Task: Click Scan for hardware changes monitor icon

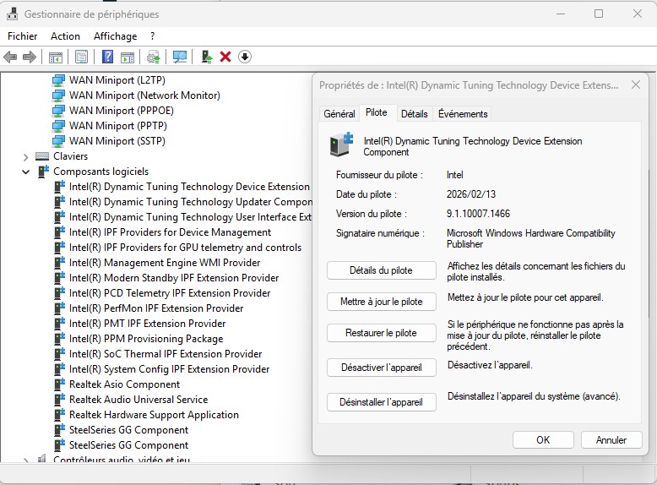Action: pos(180,57)
